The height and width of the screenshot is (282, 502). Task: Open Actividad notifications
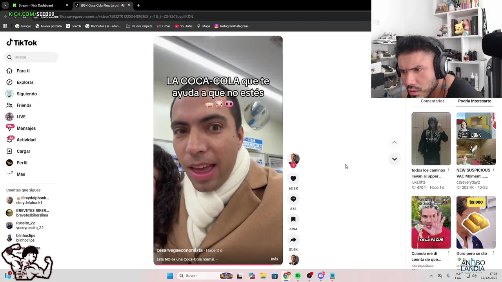pos(21,140)
